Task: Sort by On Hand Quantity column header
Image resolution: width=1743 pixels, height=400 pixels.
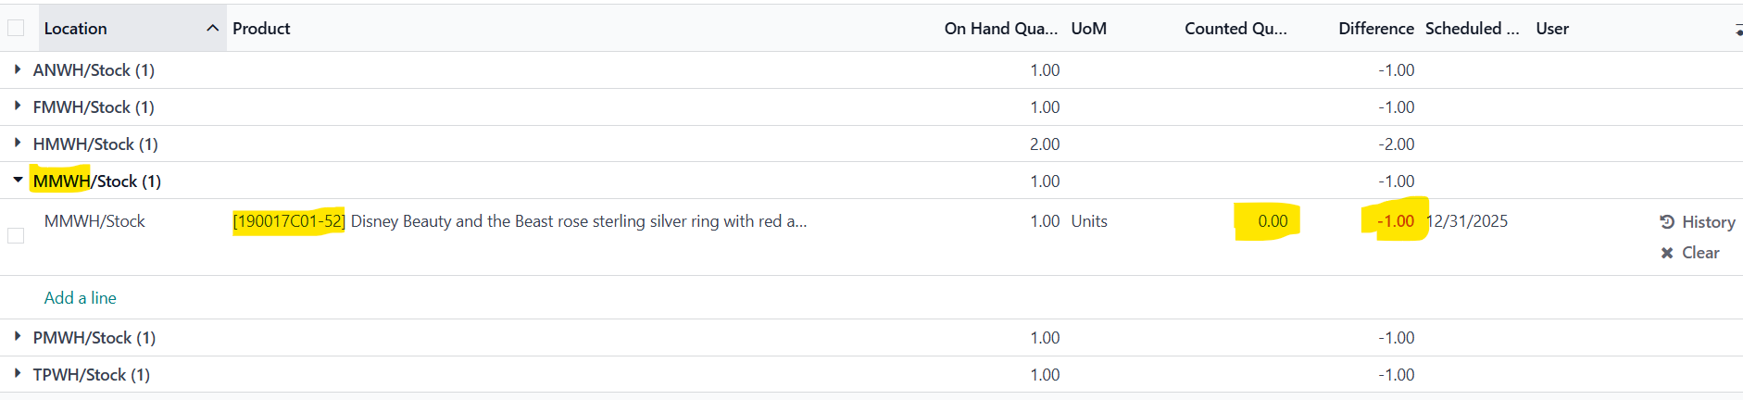Action: point(1000,29)
